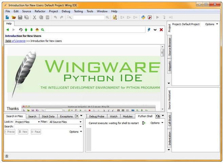Open the Look in Project Files dropdown
Screen dimensions: 224x163
[x=27, y=122]
